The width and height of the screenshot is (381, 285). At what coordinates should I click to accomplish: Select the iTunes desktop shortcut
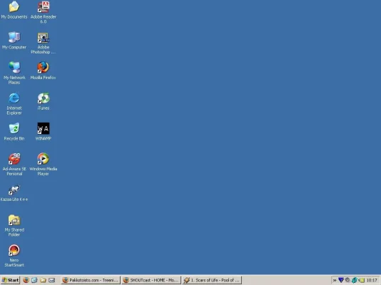44,101
